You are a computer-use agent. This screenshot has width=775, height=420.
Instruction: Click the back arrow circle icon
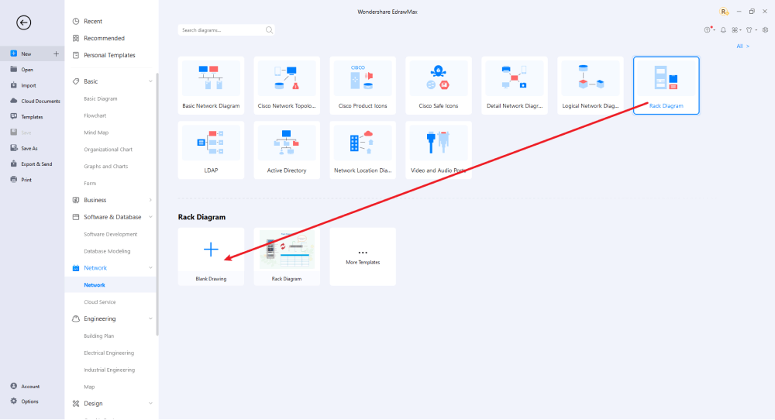(23, 22)
